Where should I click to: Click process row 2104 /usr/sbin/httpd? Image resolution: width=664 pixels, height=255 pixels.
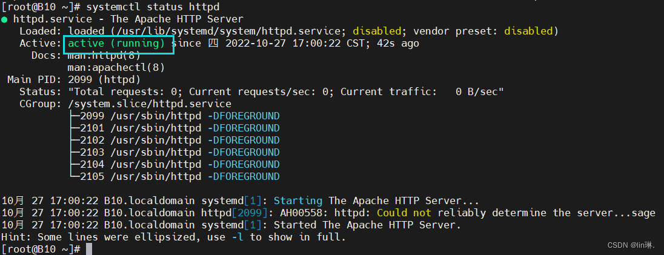click(x=174, y=164)
